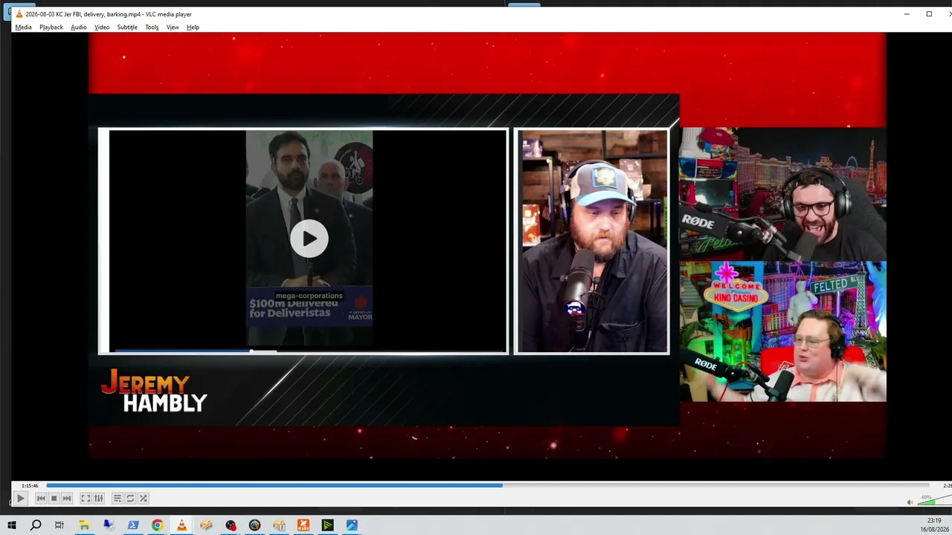Open the green arrow app on taskbar
Viewport: 952px width, 535px height.
327,525
